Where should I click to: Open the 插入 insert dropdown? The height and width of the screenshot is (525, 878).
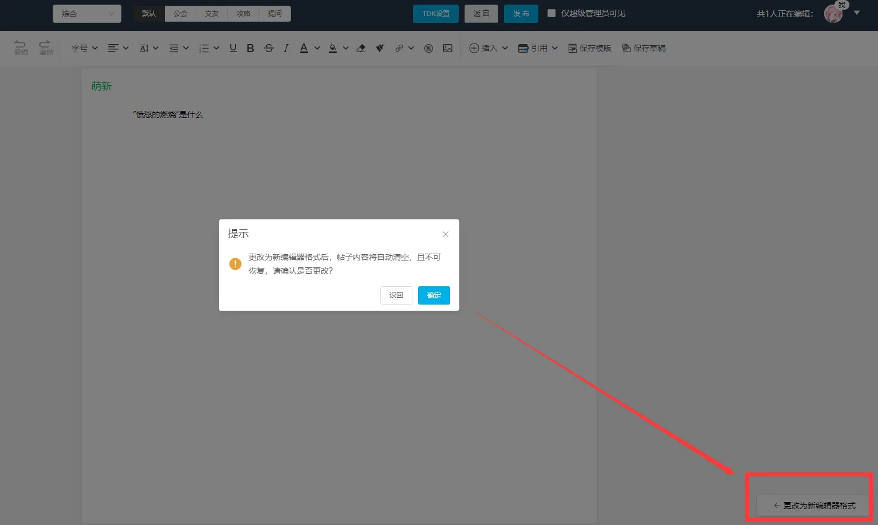489,49
